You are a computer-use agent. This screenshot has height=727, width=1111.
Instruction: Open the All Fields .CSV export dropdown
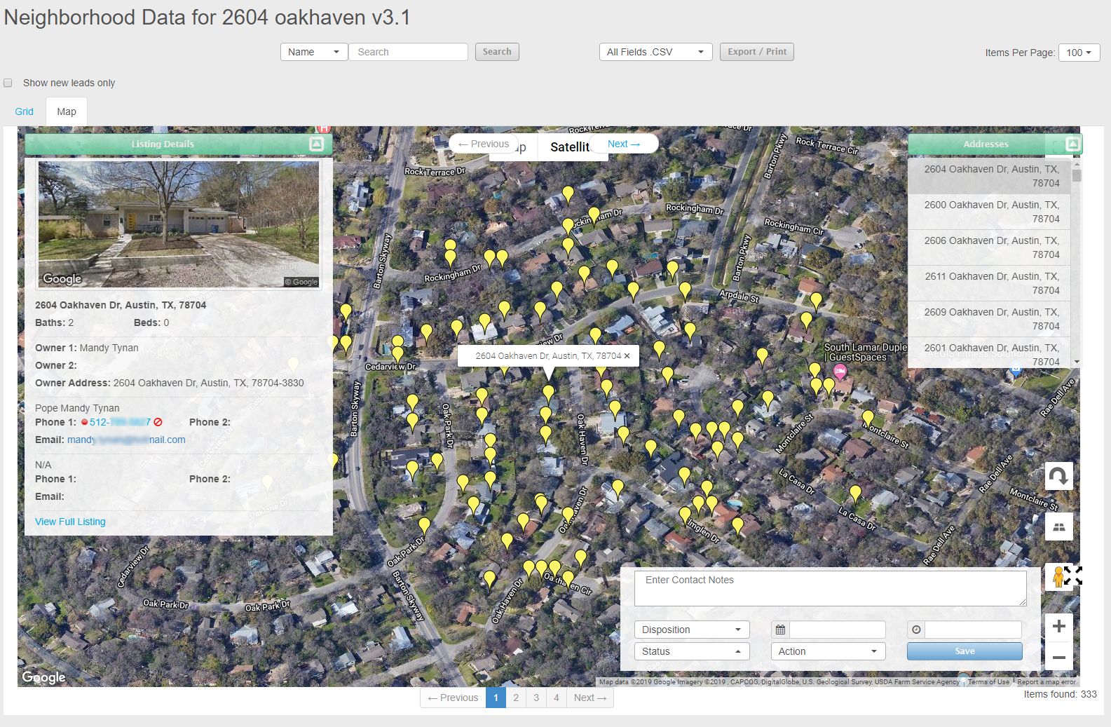pyautogui.click(x=655, y=52)
